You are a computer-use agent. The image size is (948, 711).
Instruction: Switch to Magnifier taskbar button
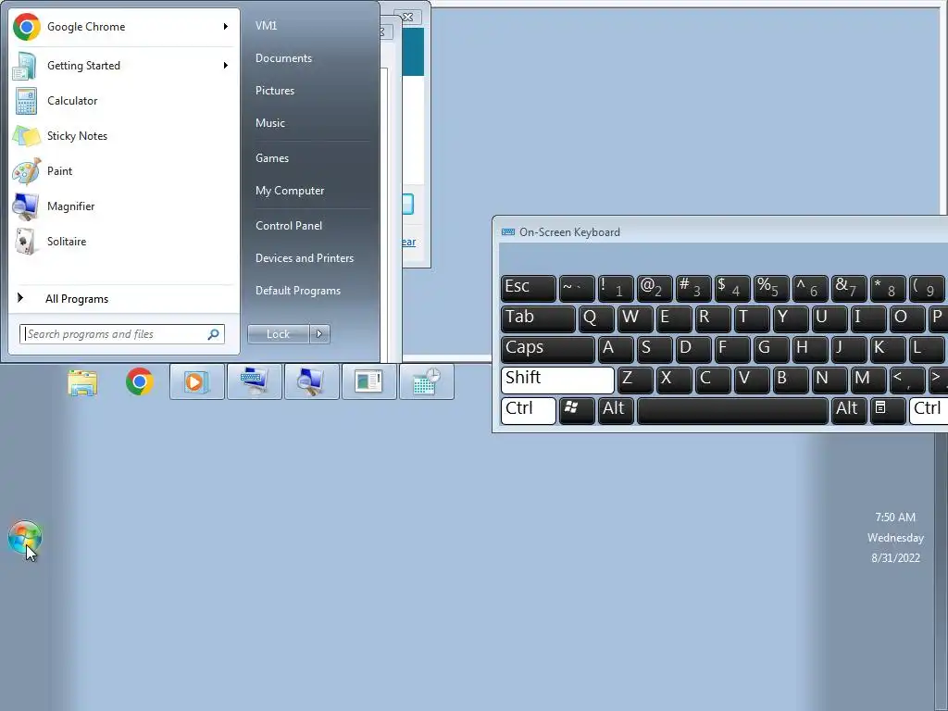[x=311, y=382]
